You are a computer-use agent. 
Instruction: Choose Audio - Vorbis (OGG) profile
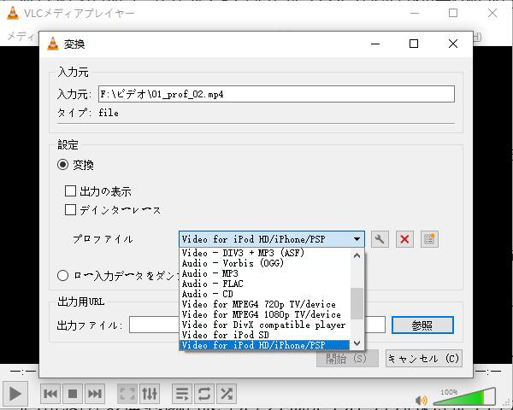(265, 263)
